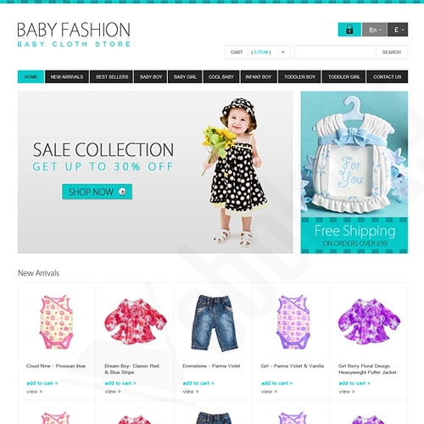Add Dream Boy Classic Red to cart
Viewport: 424px width, 424px height.
click(x=120, y=383)
